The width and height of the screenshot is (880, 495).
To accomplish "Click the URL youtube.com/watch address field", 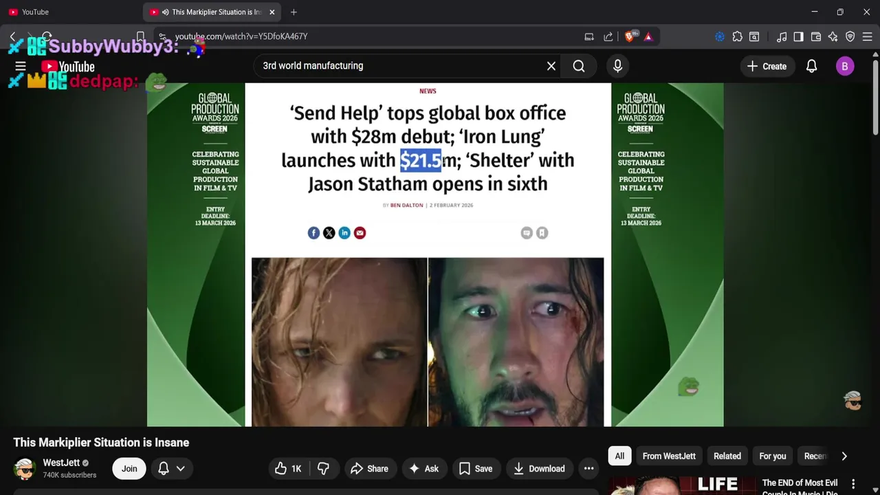I will (241, 36).
